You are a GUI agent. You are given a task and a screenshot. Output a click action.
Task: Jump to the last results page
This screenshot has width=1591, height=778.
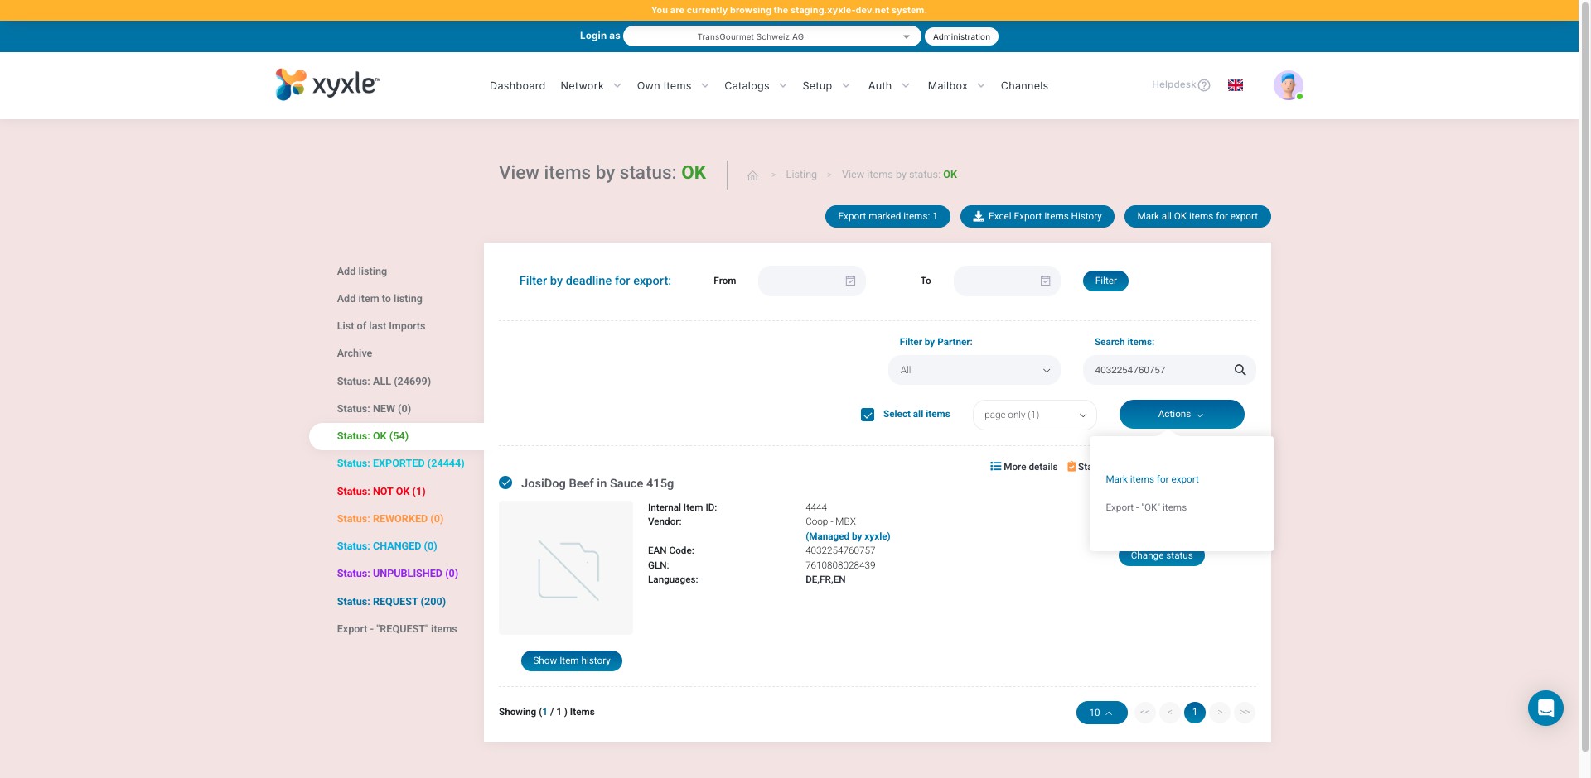1245,713
